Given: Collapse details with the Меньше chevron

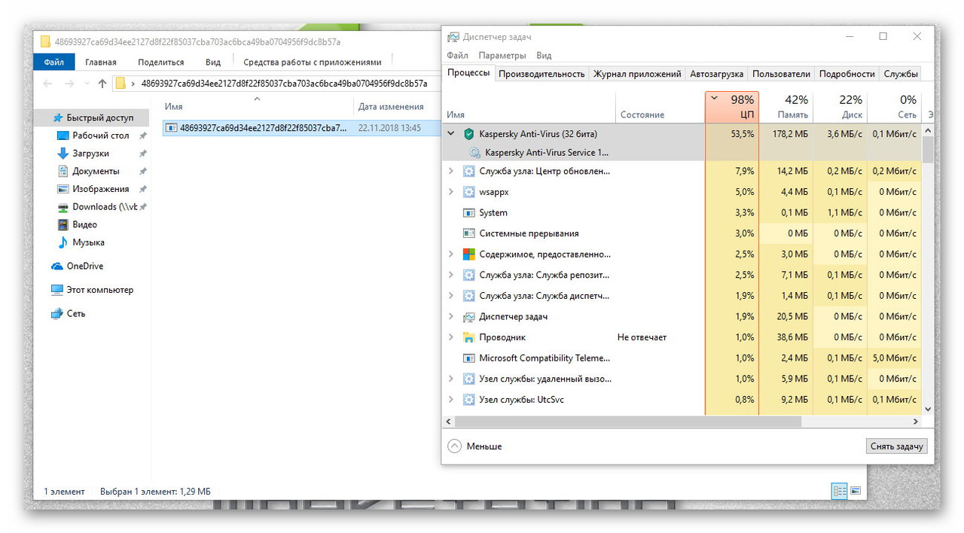Looking at the screenshot, I should (454, 446).
